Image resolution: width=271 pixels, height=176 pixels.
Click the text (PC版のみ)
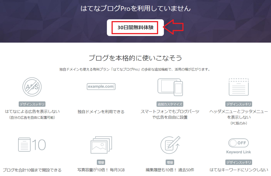[x=239, y=123]
